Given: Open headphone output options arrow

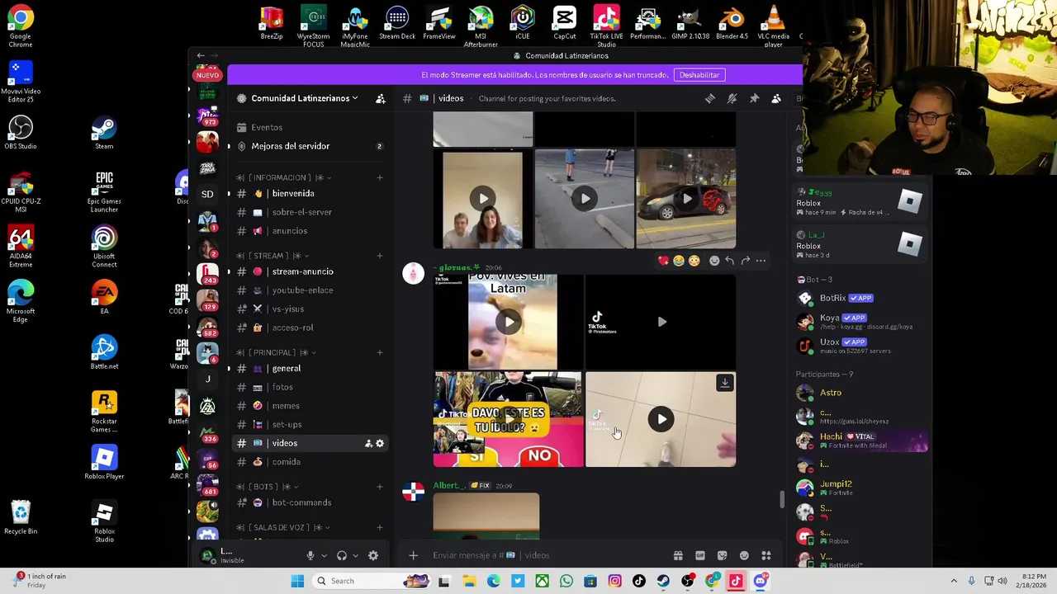Looking at the screenshot, I should point(355,556).
